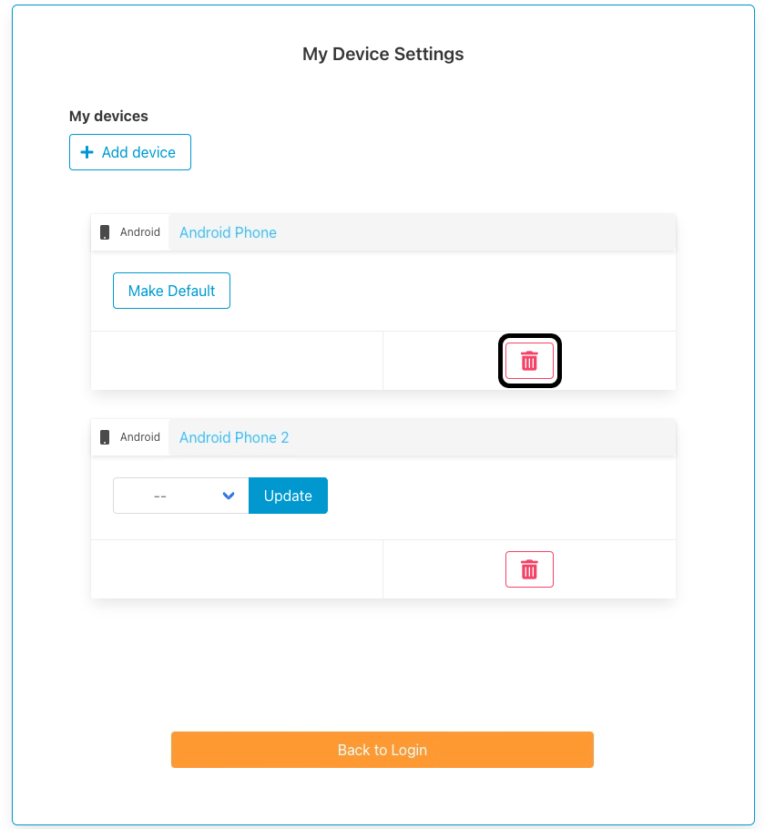
Task: Delete the Android Phone device
Action: point(529,361)
